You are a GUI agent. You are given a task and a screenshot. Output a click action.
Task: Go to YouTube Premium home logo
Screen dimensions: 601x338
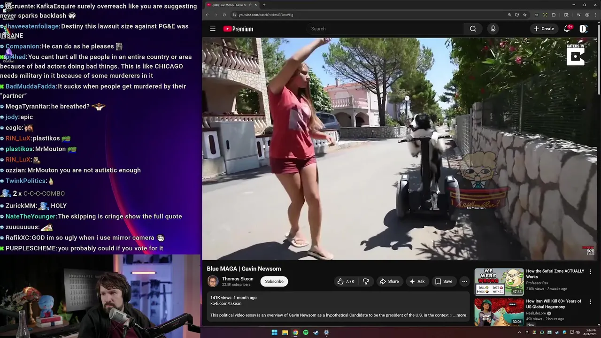pos(239,29)
